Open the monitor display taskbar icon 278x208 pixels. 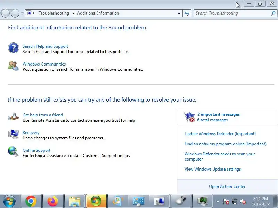click(160, 201)
